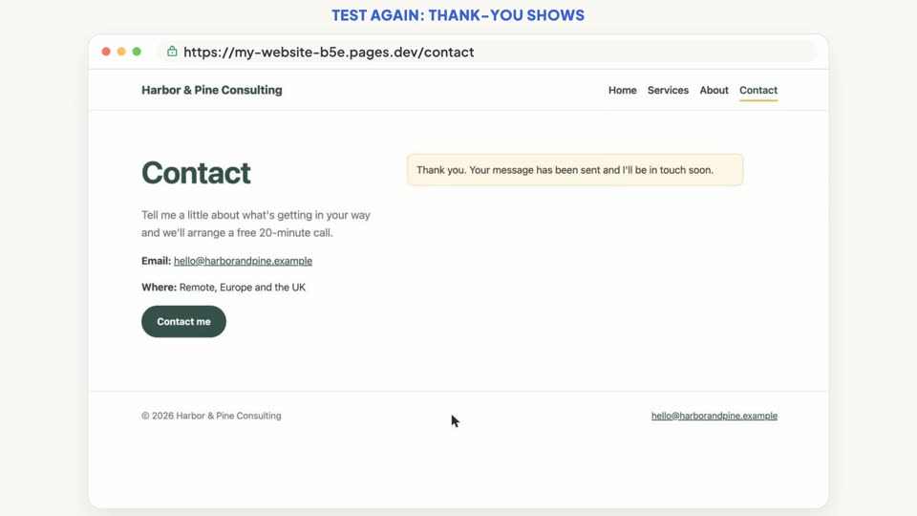Open the Services nav link
This screenshot has height=516, width=917.
tap(668, 90)
